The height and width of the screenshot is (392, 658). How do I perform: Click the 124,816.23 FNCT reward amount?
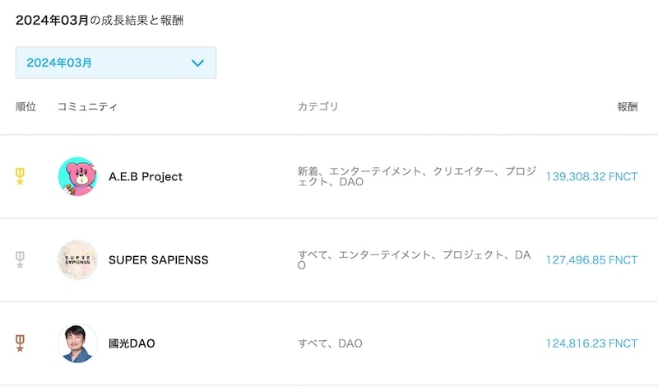pyautogui.click(x=591, y=343)
